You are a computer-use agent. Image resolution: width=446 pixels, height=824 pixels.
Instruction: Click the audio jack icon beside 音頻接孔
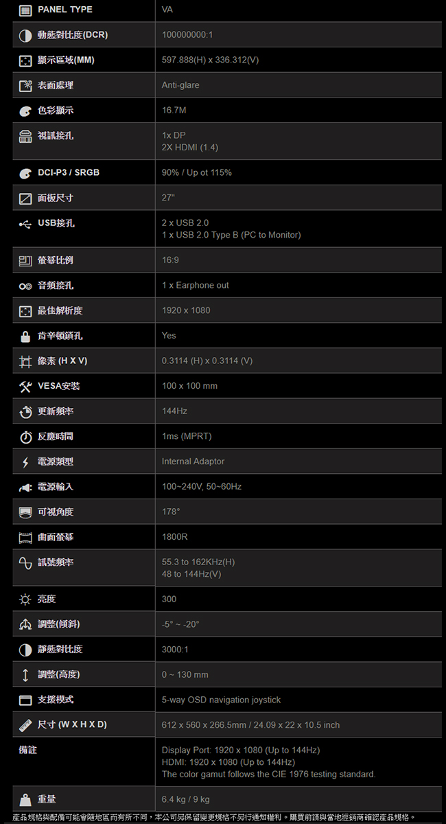tap(25, 286)
